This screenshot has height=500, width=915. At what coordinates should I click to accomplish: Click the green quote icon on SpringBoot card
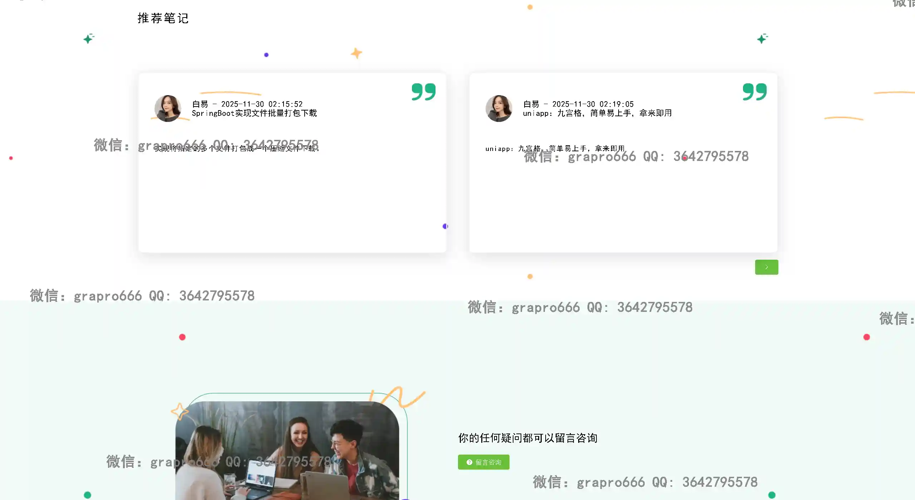point(423,92)
